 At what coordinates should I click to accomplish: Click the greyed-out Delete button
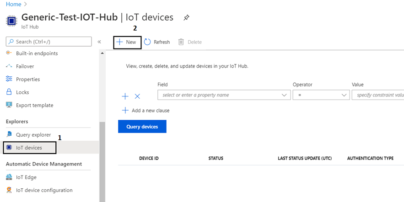(190, 42)
